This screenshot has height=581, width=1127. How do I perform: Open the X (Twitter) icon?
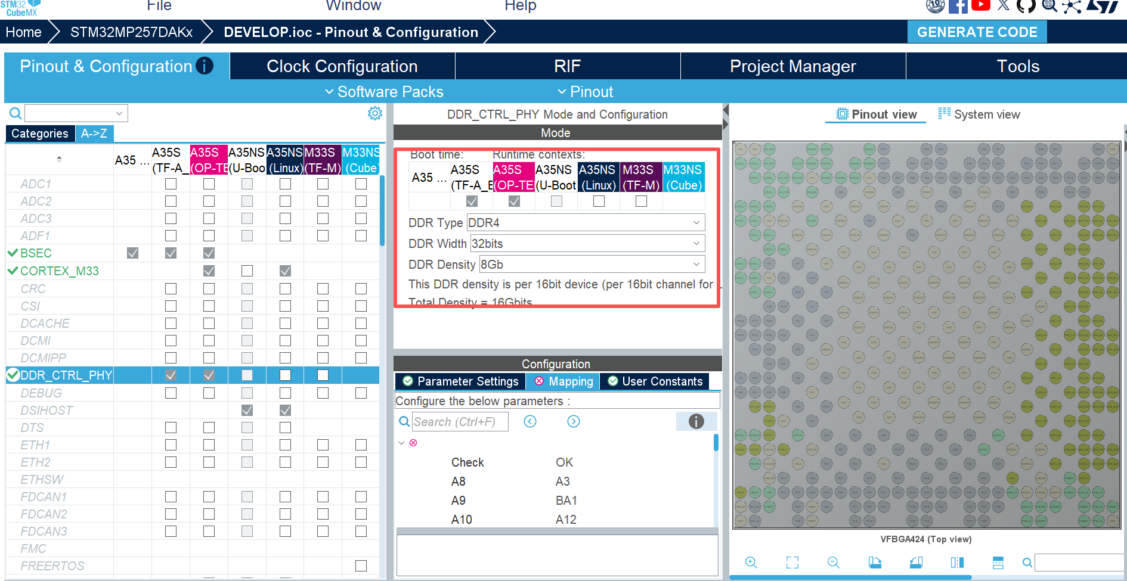(x=1004, y=6)
